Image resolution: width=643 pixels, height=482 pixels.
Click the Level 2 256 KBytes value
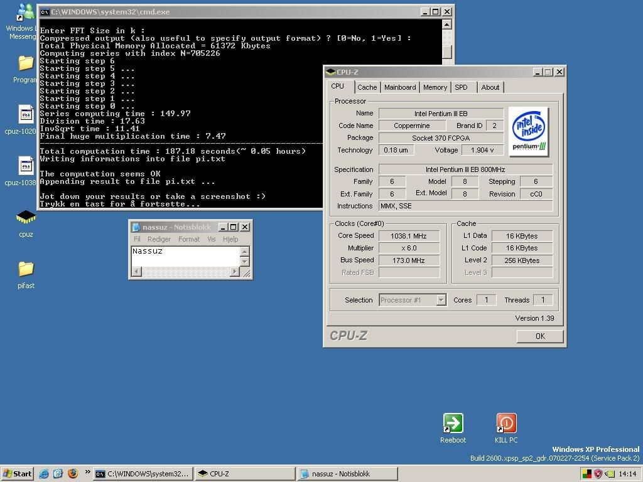(522, 260)
